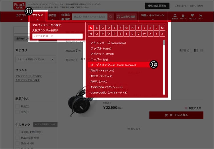Select letter D in alphabet grid
This screenshot has width=214, height=149.
click(x=109, y=28)
